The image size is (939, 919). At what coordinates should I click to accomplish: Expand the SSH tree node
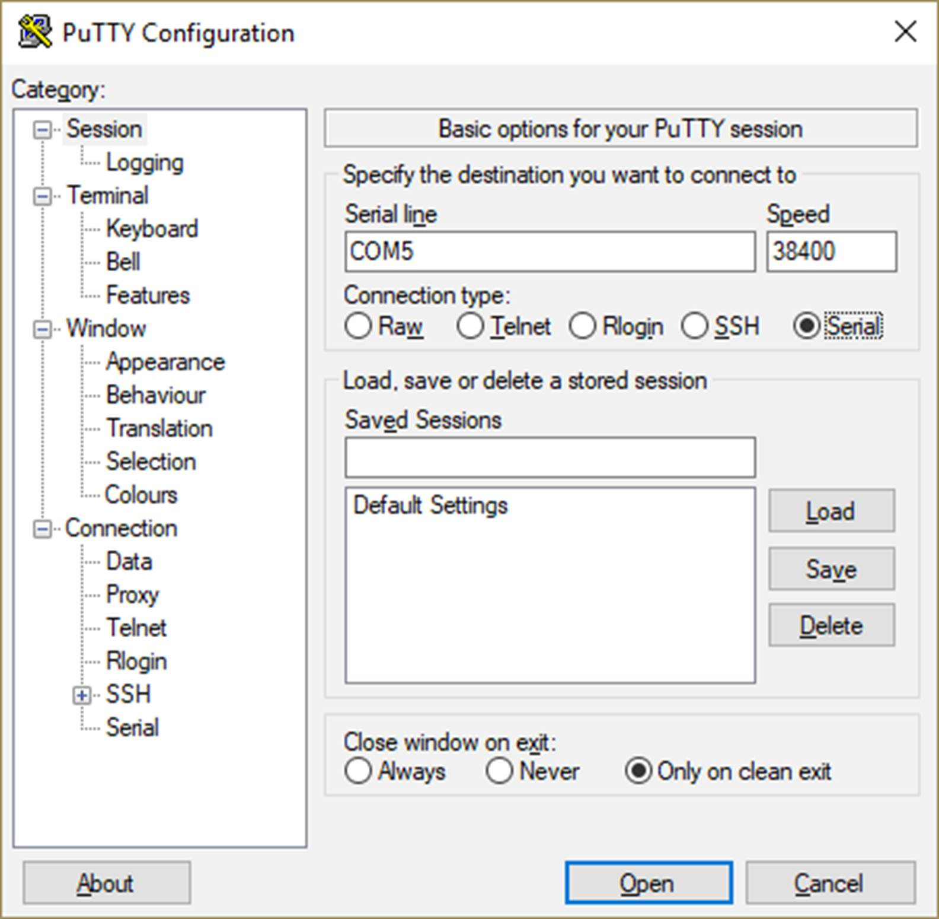coord(82,695)
